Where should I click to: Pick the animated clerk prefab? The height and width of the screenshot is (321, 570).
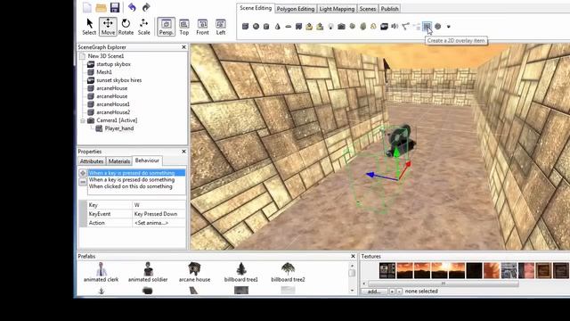101,272
